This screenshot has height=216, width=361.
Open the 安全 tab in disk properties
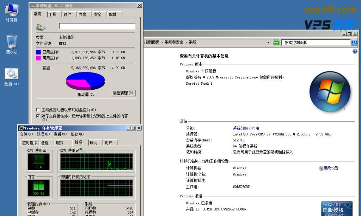(x=97, y=14)
